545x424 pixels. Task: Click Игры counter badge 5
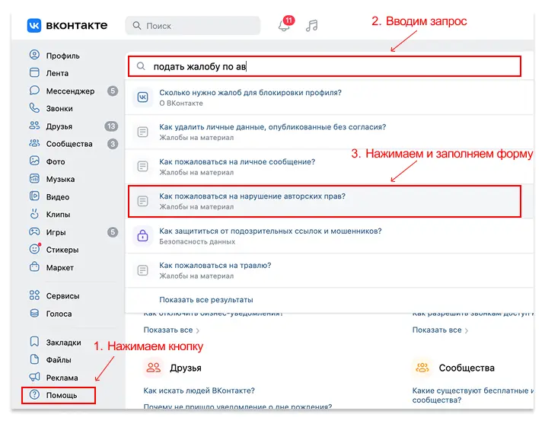(112, 232)
